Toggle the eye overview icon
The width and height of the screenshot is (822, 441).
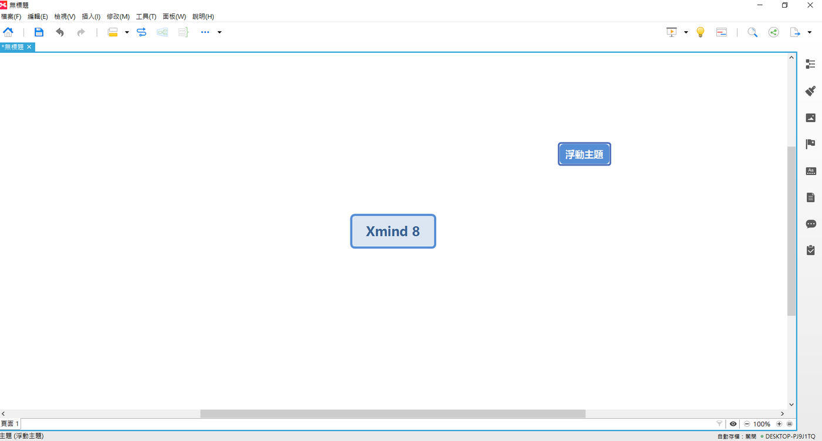tap(733, 424)
